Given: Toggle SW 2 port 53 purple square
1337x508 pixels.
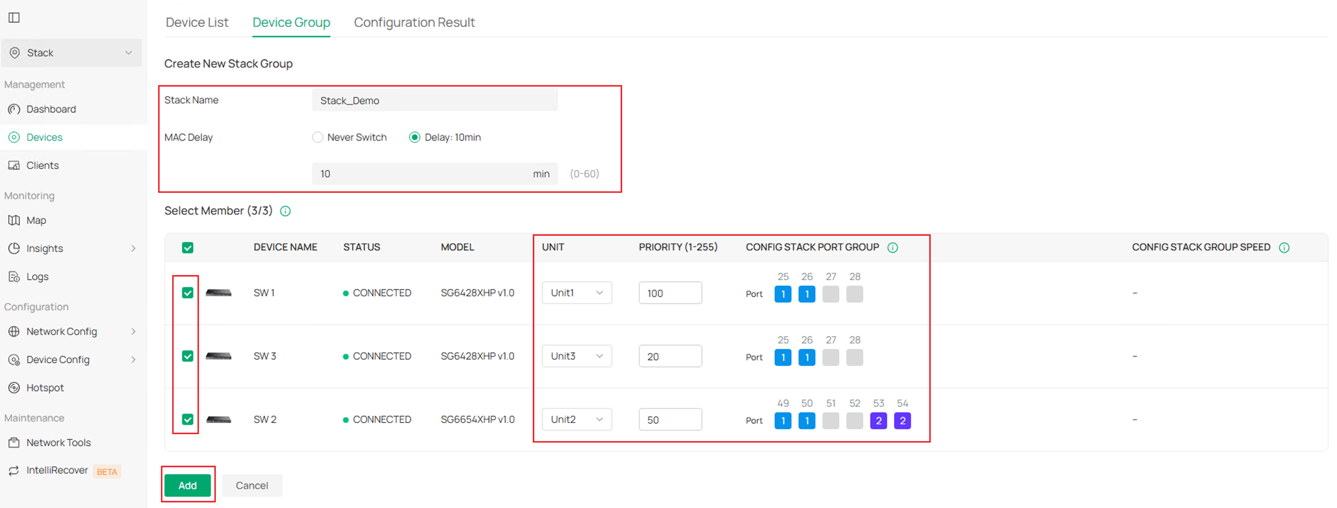Looking at the screenshot, I should (x=878, y=421).
